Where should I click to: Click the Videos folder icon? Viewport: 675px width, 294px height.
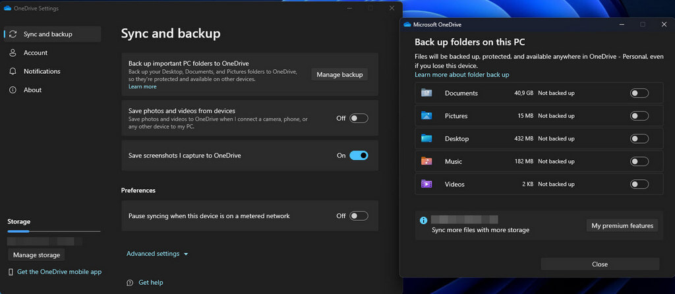[x=426, y=184]
